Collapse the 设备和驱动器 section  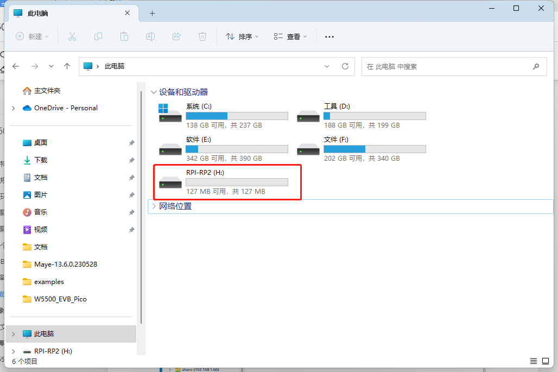pos(154,92)
